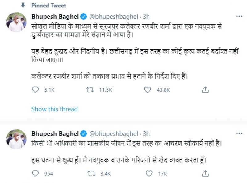Like the pinned tweet with 43.8K likes
This screenshot has width=247, height=183.
[x=148, y=90]
